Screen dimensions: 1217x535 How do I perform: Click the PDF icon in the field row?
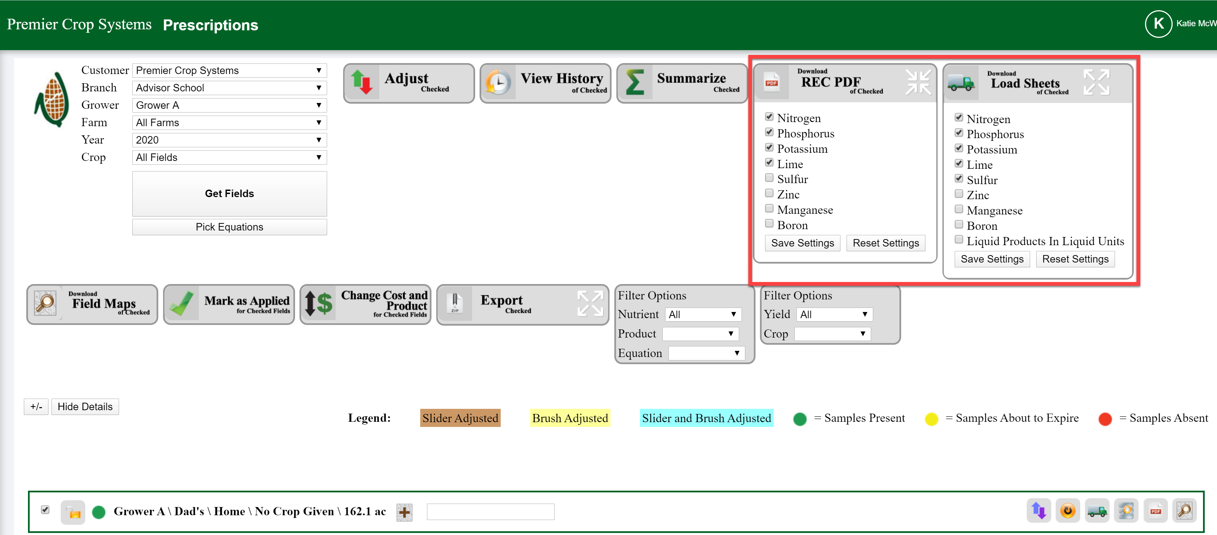tap(1155, 510)
